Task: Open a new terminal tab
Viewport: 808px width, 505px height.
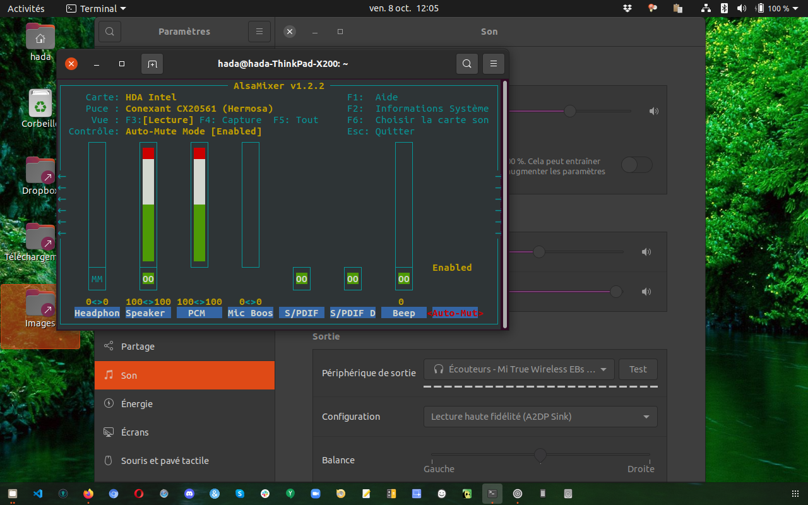Action: coord(152,64)
